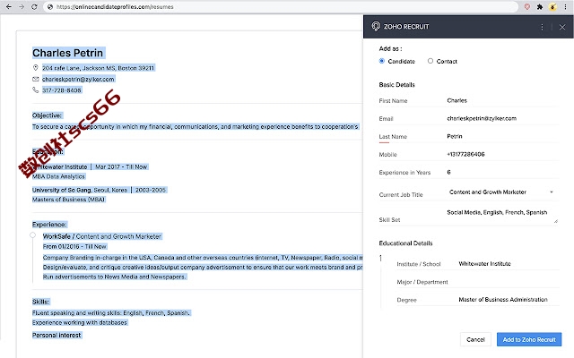Select the Candidate radio button
The width and height of the screenshot is (574, 358).
pyautogui.click(x=382, y=61)
